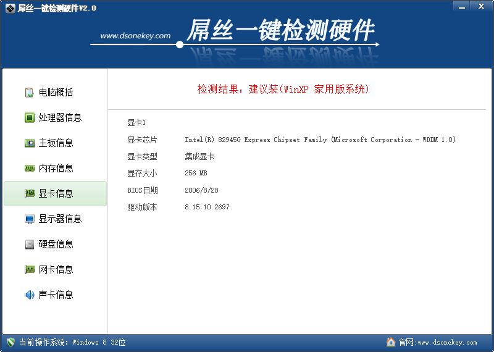Click driver version 8.15.10.2697
This screenshot has width=494, height=352.
(x=207, y=207)
